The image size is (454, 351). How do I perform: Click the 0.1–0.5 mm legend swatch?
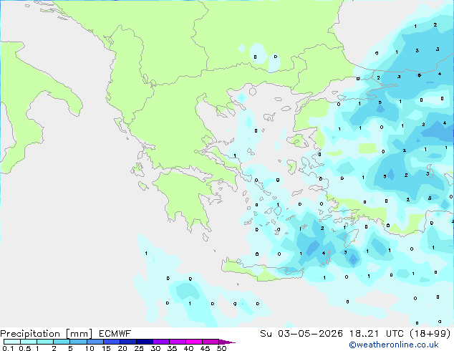point(12,342)
